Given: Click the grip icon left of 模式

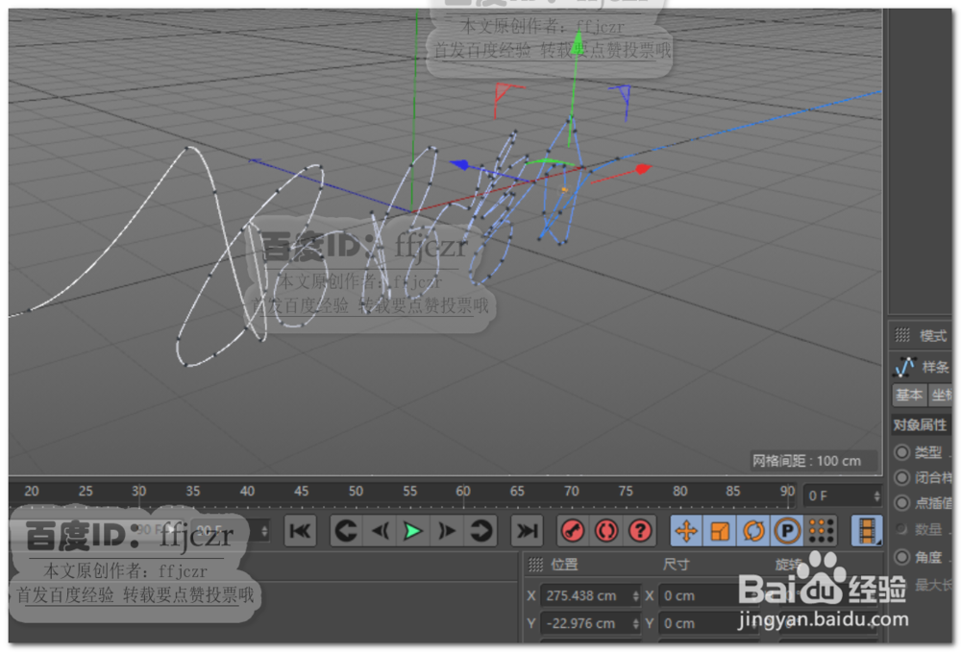Looking at the screenshot, I should (x=902, y=335).
